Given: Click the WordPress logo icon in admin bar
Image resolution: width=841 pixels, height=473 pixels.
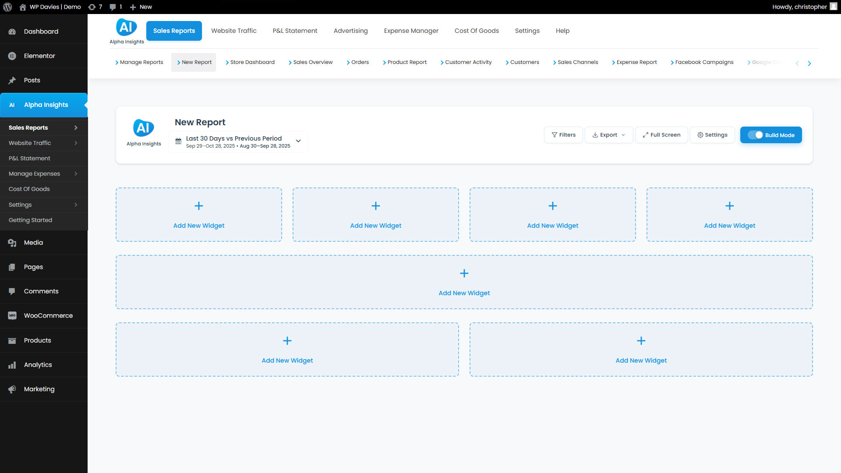Looking at the screenshot, I should [7, 7].
